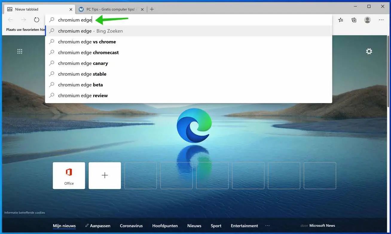Screen dimensions: 391x234
Task: Close the Nieuw tabblad tab
Action: [71, 10]
